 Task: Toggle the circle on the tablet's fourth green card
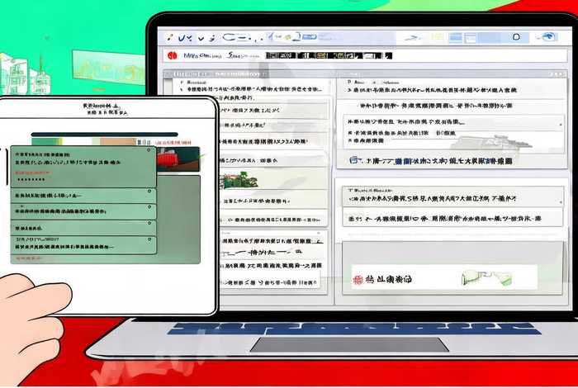click(x=149, y=223)
